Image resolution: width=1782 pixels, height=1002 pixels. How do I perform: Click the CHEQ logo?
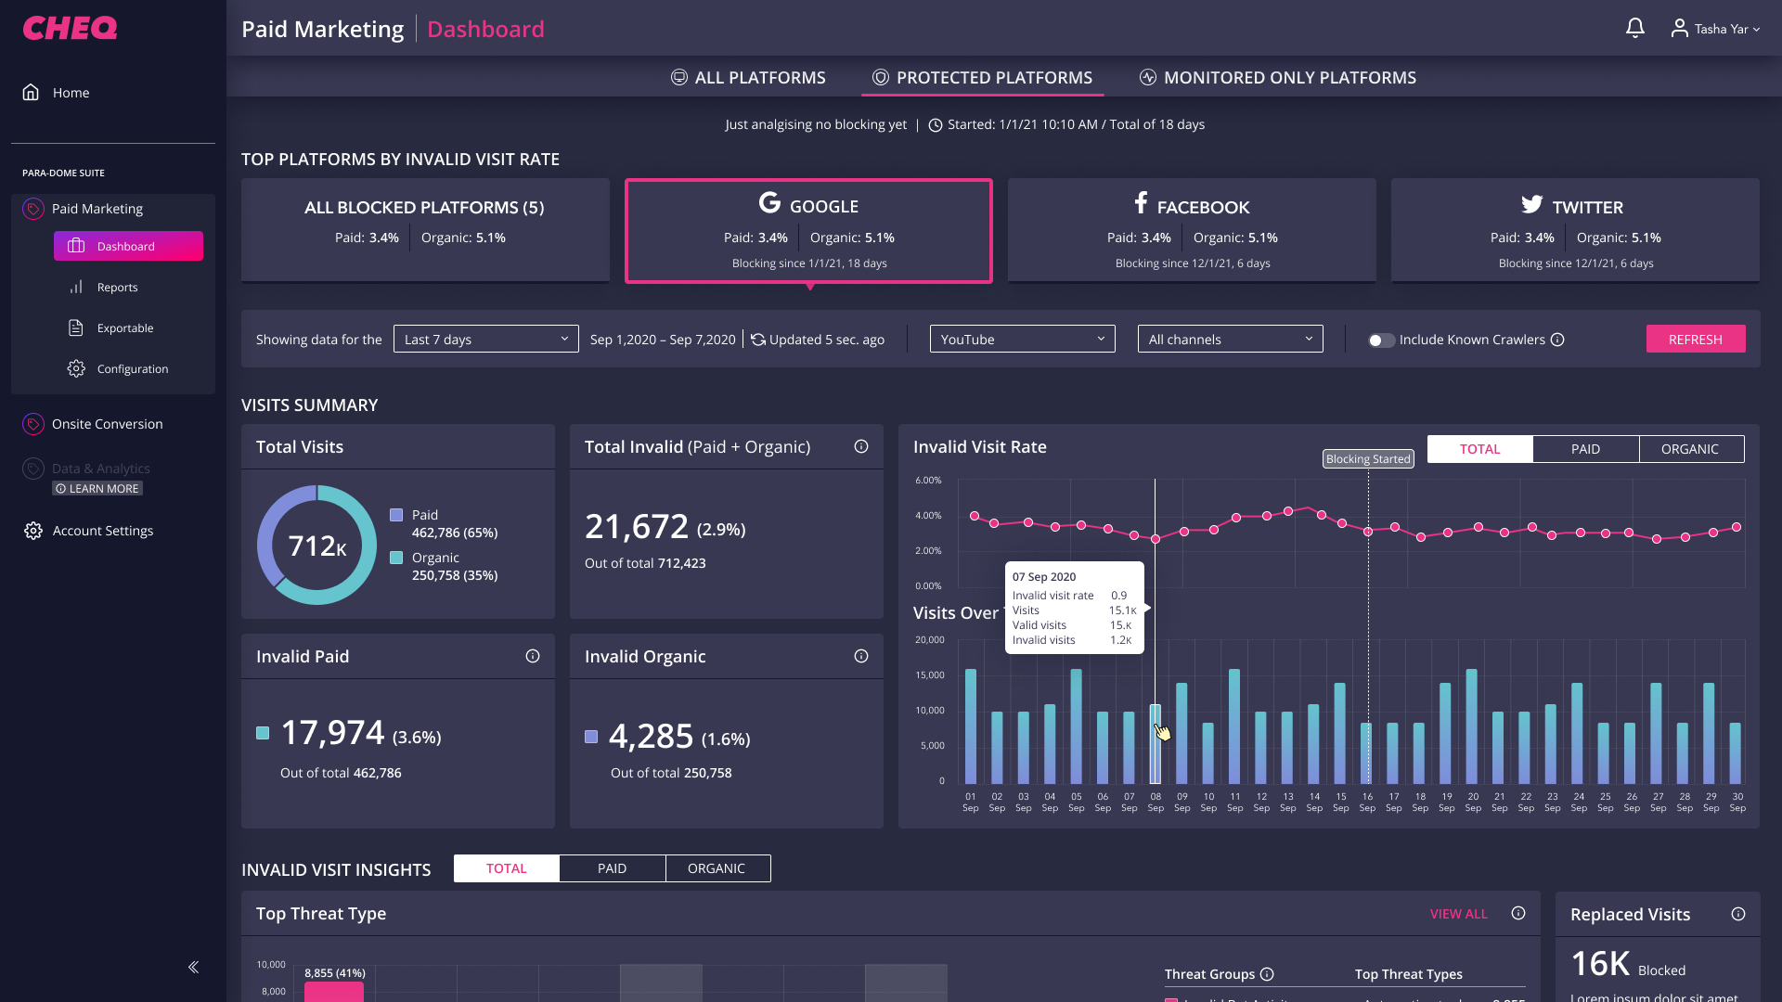[x=70, y=28]
